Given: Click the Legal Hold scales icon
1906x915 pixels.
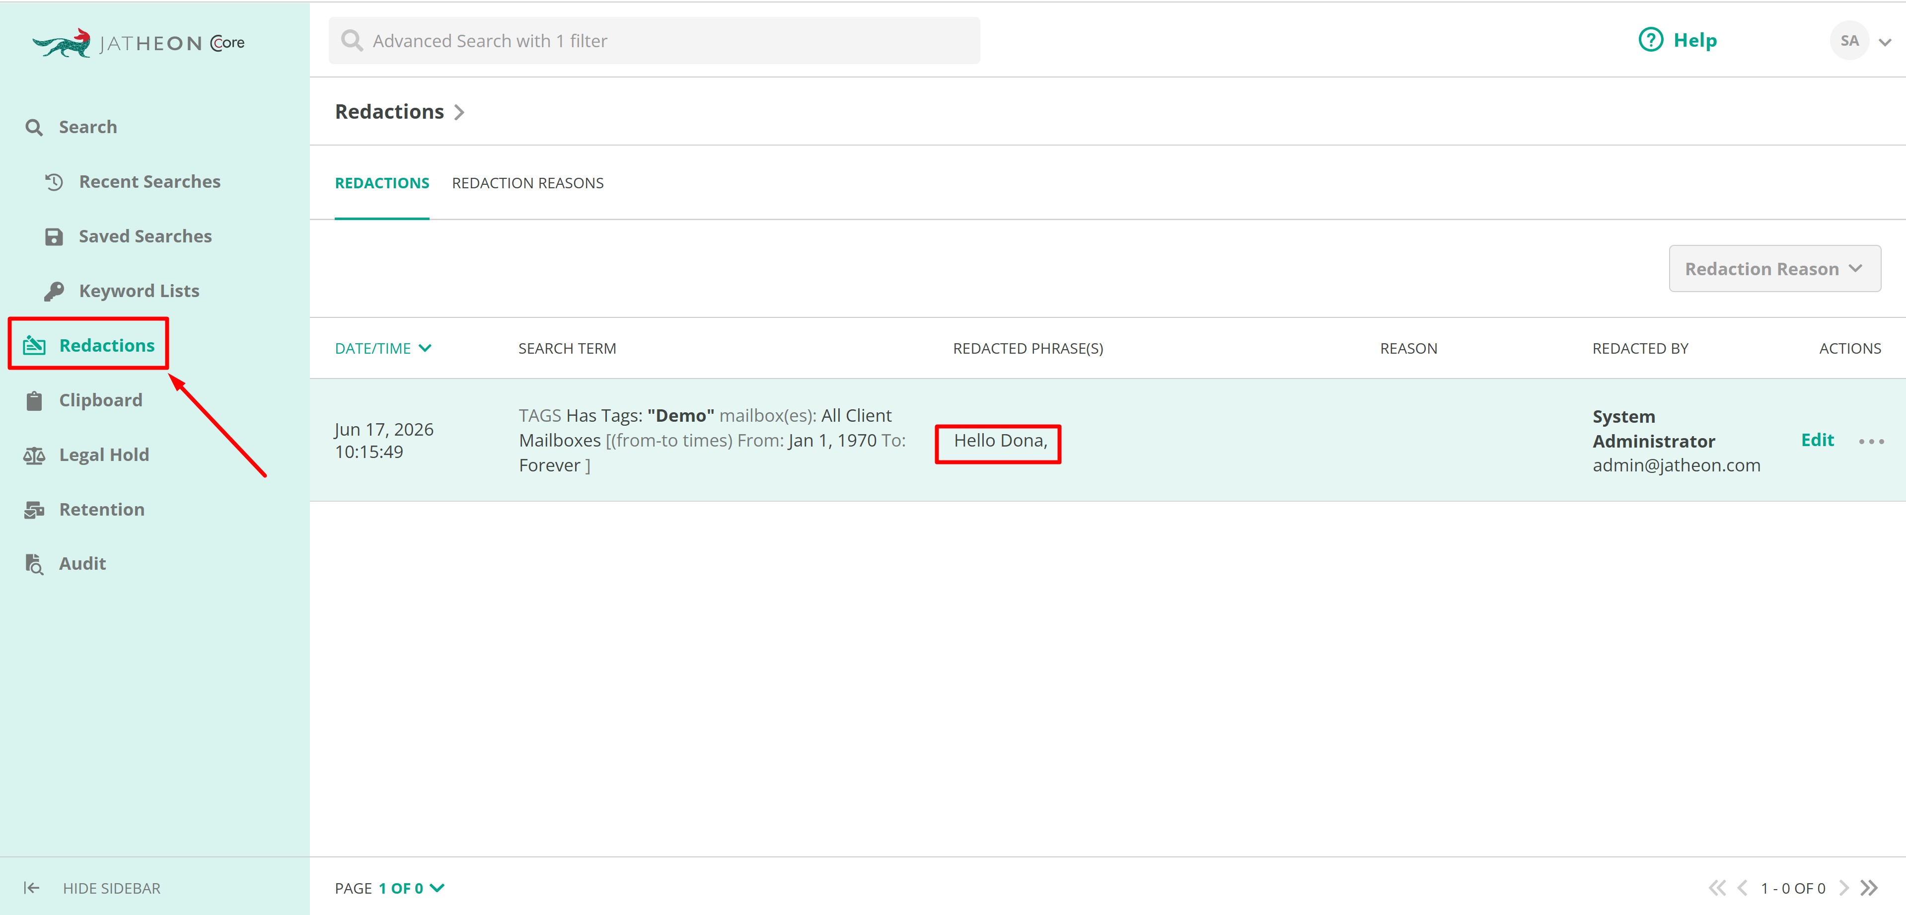Looking at the screenshot, I should [x=34, y=456].
